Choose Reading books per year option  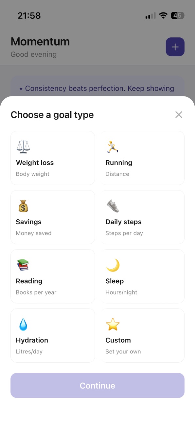[53, 276]
